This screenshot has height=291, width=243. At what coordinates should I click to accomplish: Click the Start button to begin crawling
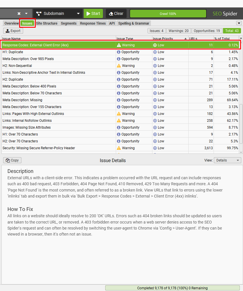(x=93, y=13)
